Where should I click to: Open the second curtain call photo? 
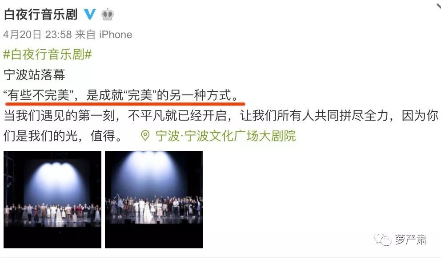click(x=154, y=200)
